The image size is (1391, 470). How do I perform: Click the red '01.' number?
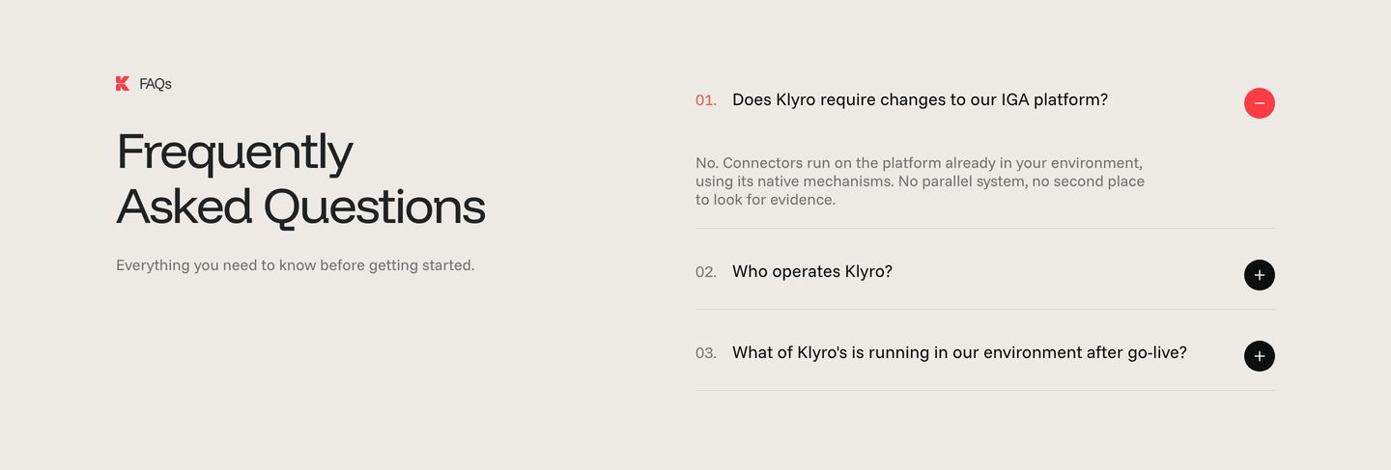click(x=706, y=100)
